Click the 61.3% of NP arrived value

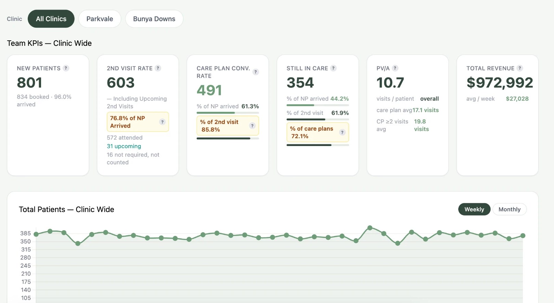250,106
